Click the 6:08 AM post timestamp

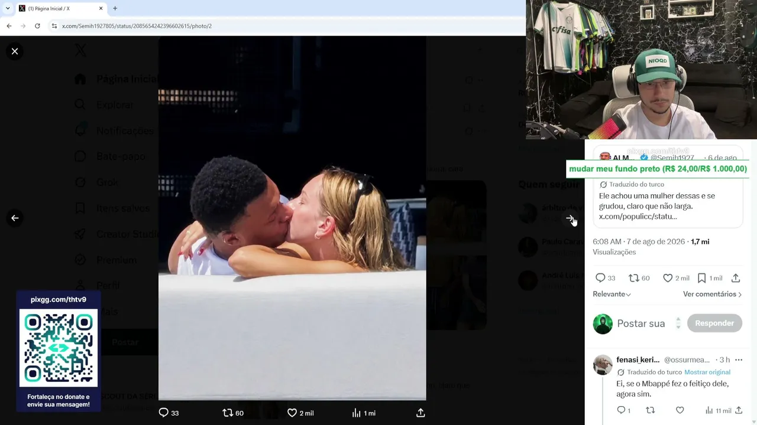click(639, 242)
